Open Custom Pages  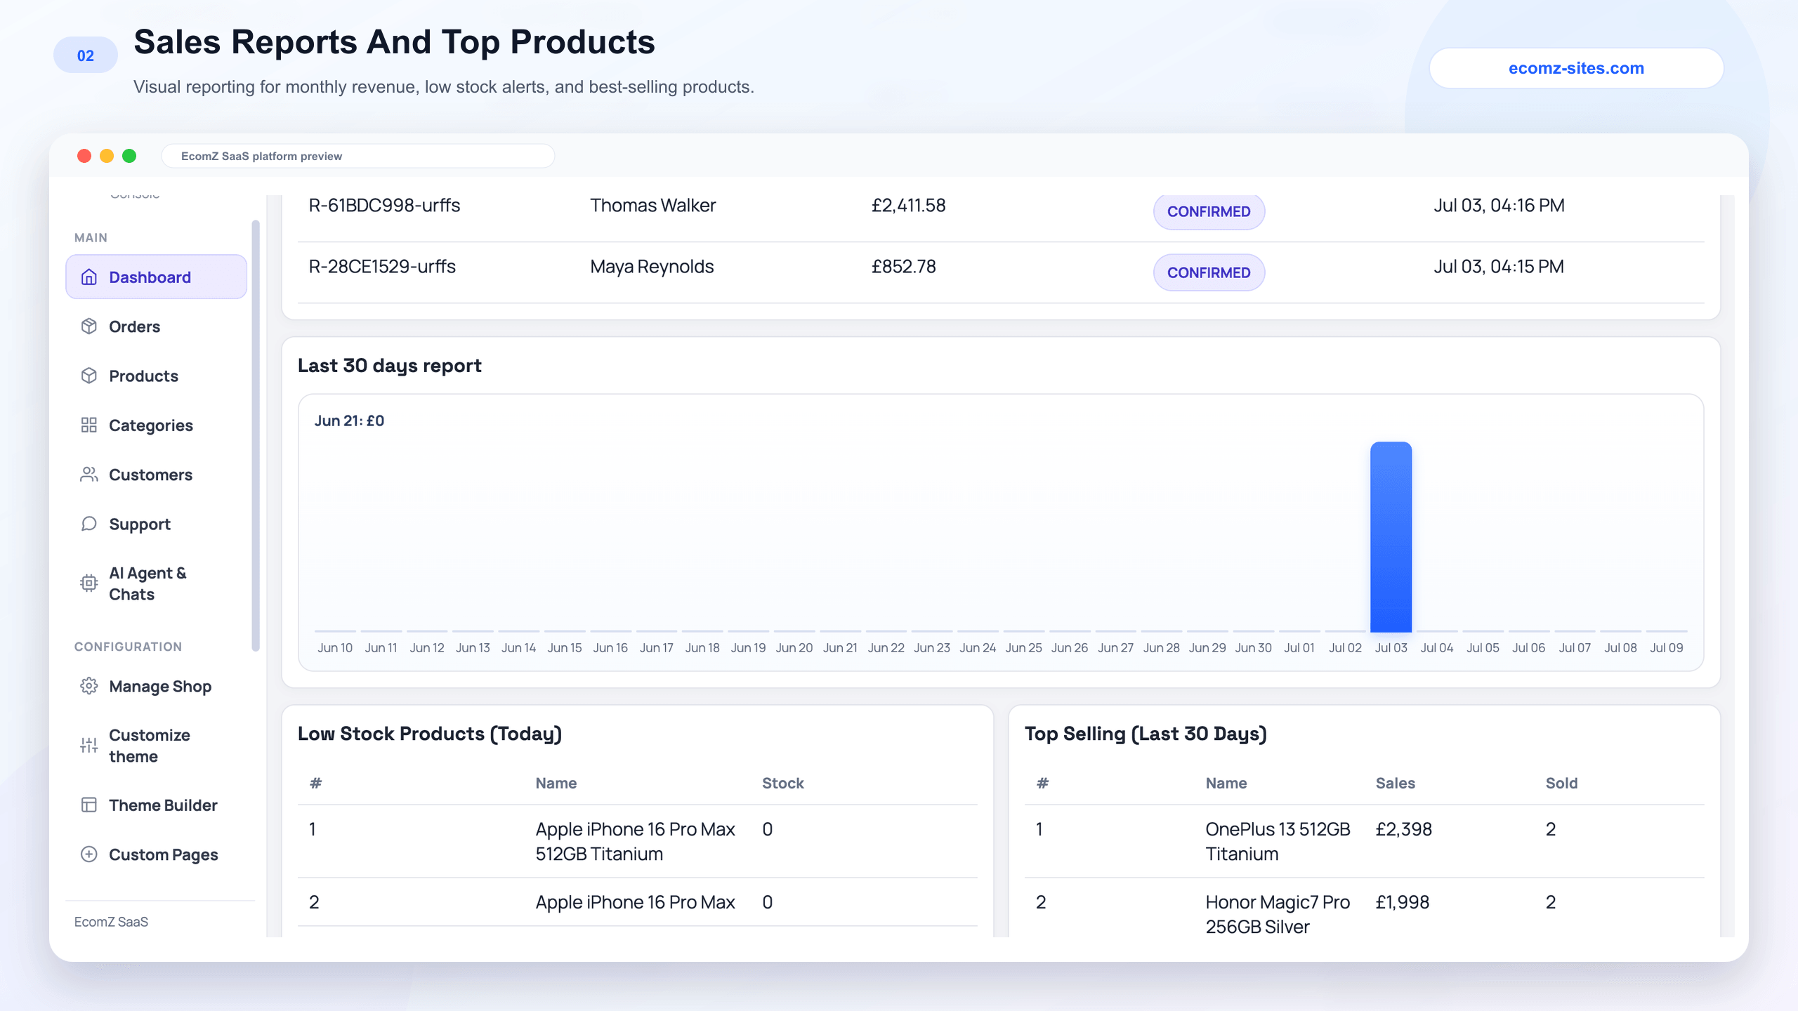156,854
